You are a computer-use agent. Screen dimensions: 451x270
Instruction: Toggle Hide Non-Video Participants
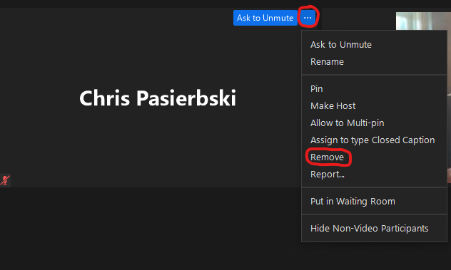pyautogui.click(x=370, y=229)
